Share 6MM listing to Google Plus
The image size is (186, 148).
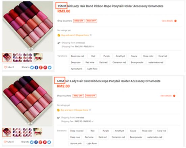(40, 142)
